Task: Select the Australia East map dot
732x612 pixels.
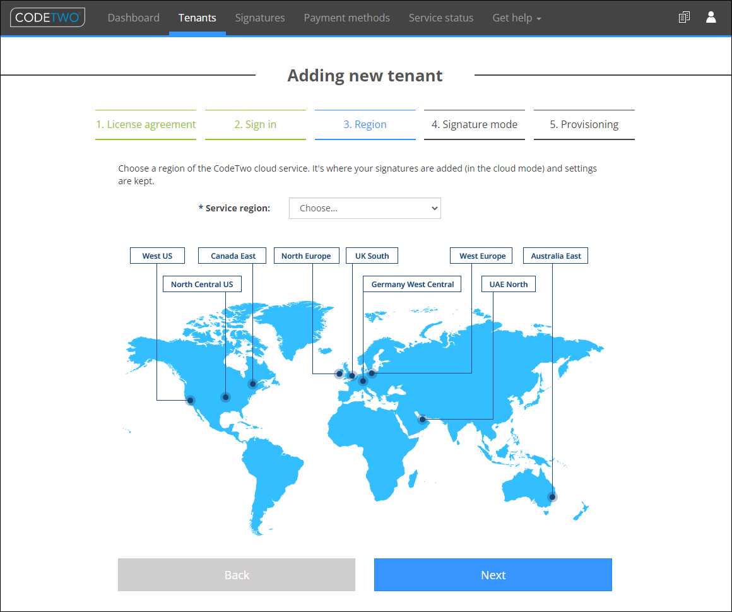Action: 552,497
